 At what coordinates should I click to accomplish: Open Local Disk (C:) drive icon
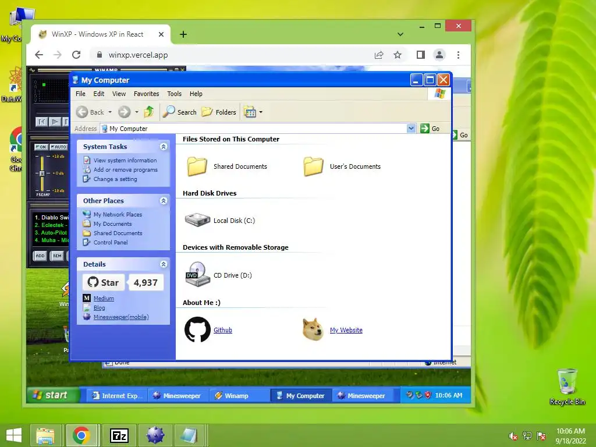197,220
